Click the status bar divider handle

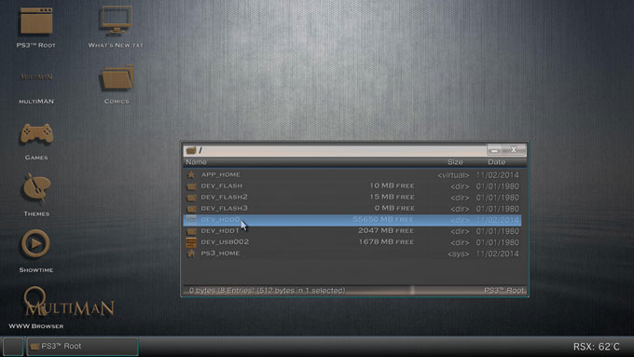(412, 290)
